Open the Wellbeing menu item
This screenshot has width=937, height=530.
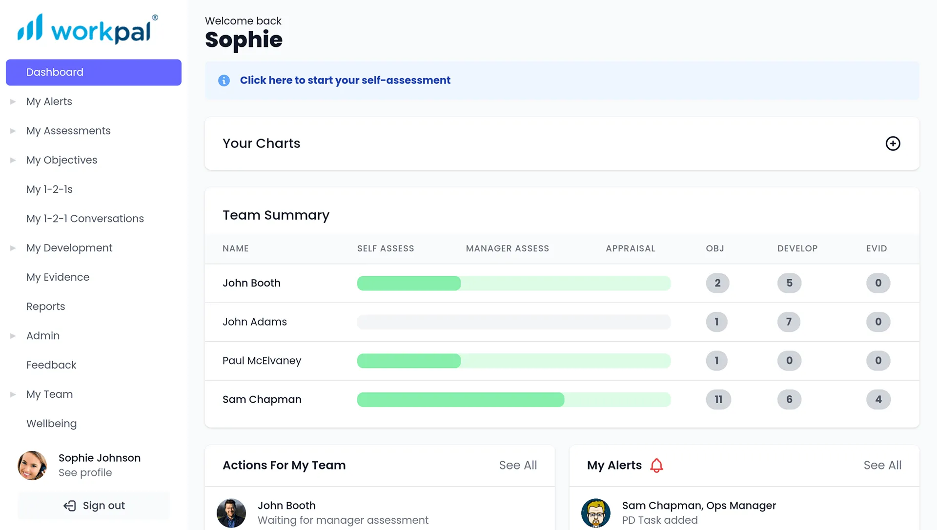point(51,424)
